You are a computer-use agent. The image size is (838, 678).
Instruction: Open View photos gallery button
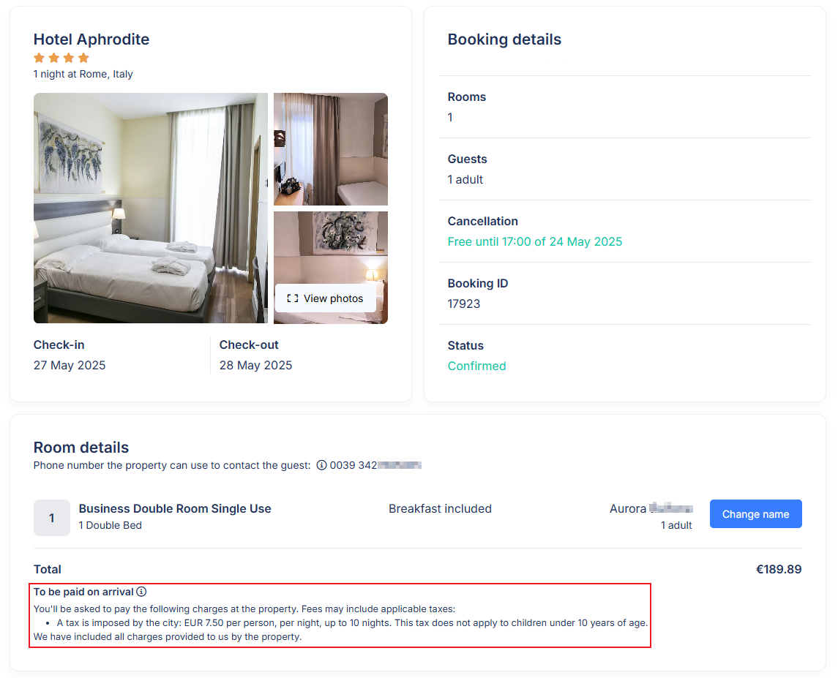tap(325, 298)
